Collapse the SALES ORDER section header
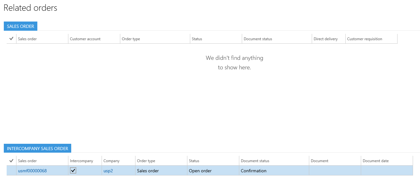Image resolution: width=420 pixels, height=184 pixels. 21,26
